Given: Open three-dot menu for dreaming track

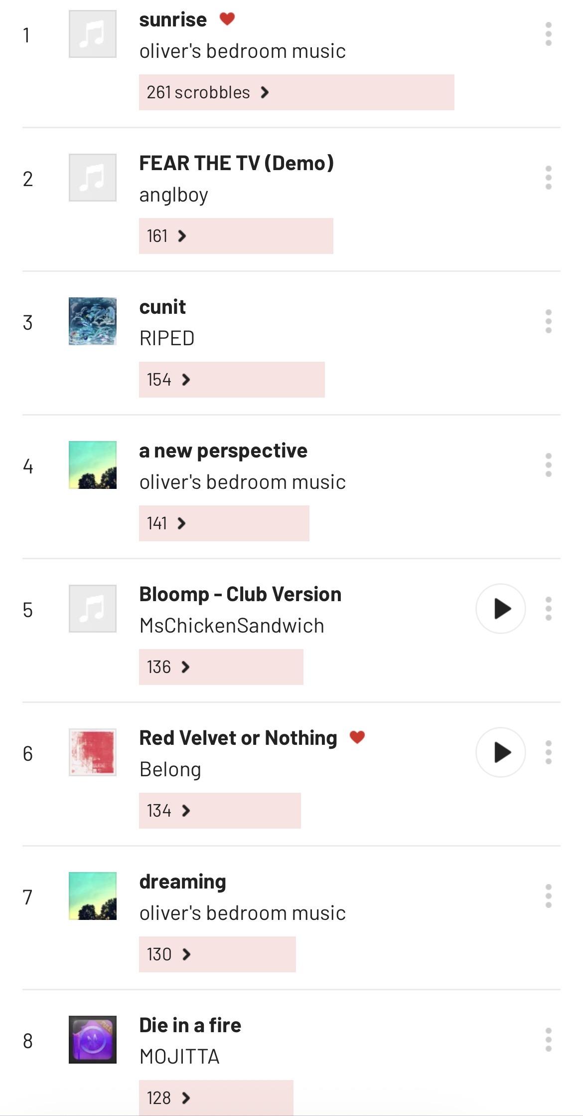Looking at the screenshot, I should click(548, 896).
